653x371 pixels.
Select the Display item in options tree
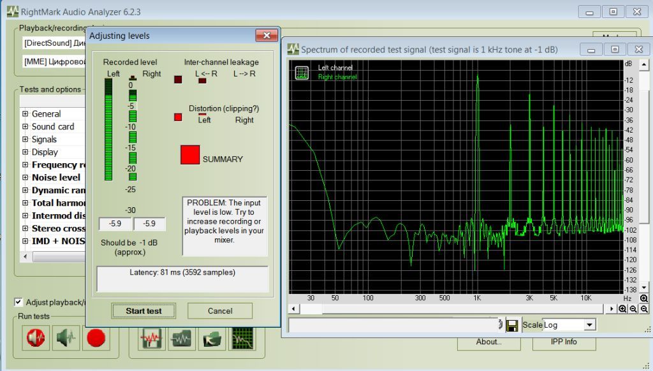click(45, 152)
